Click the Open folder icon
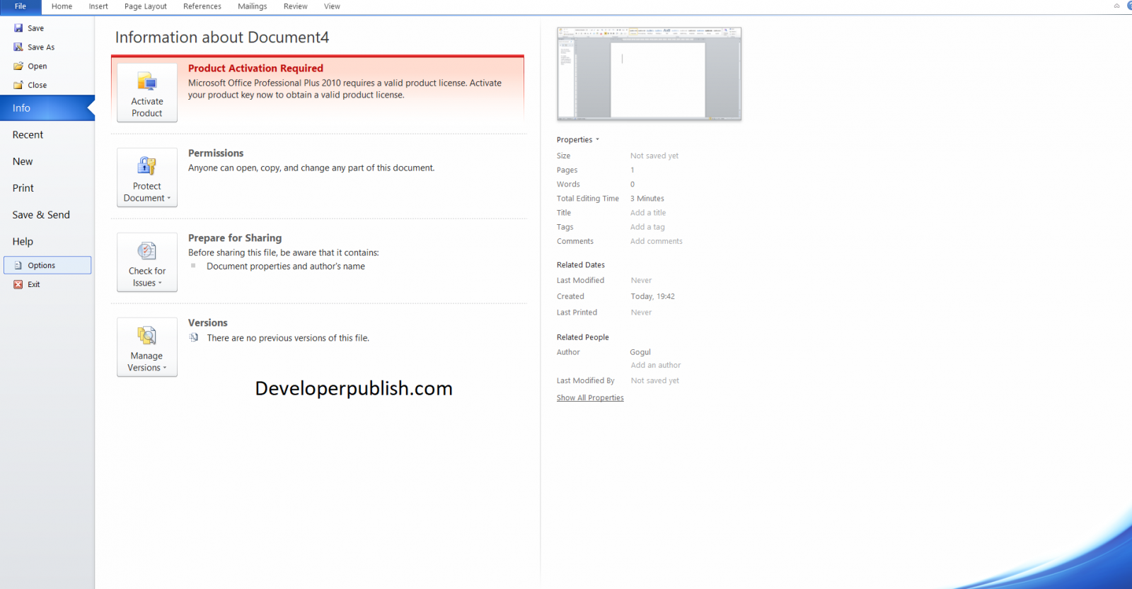 pyautogui.click(x=18, y=66)
